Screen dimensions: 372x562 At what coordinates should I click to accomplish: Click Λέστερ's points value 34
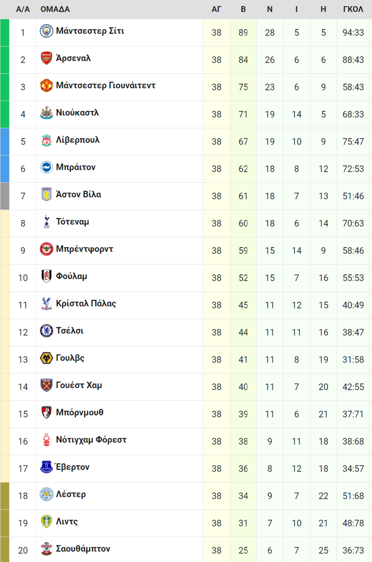(243, 496)
